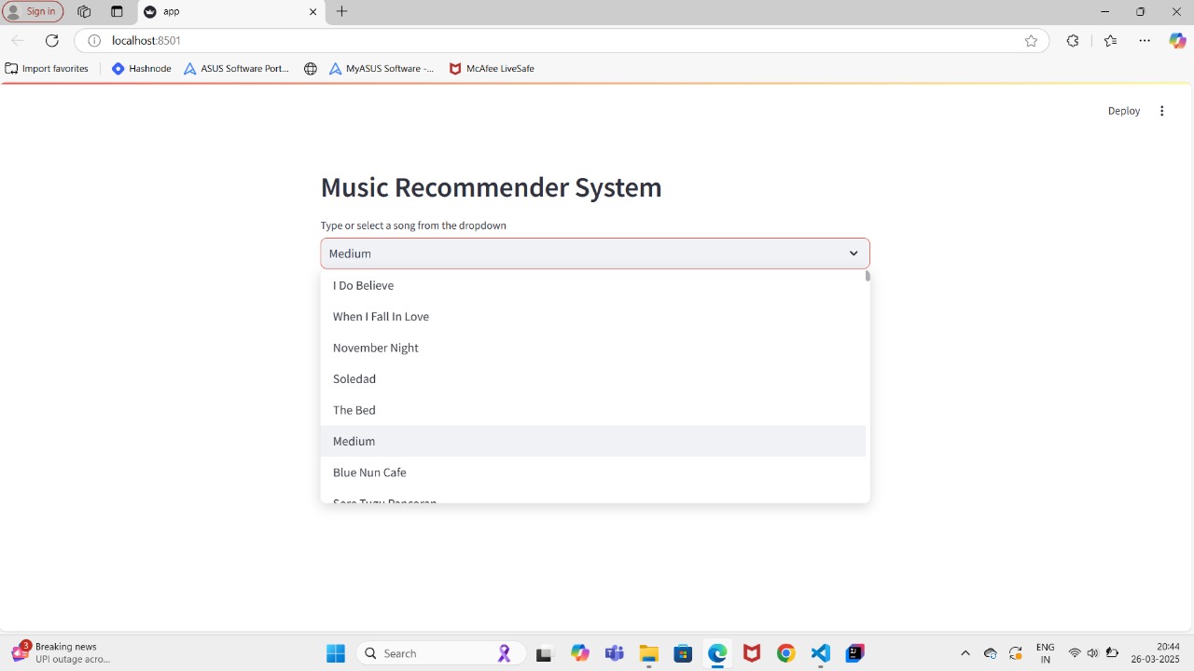Open browser Settings and more menu
Image resolution: width=1194 pixels, height=671 pixels.
[x=1144, y=40]
